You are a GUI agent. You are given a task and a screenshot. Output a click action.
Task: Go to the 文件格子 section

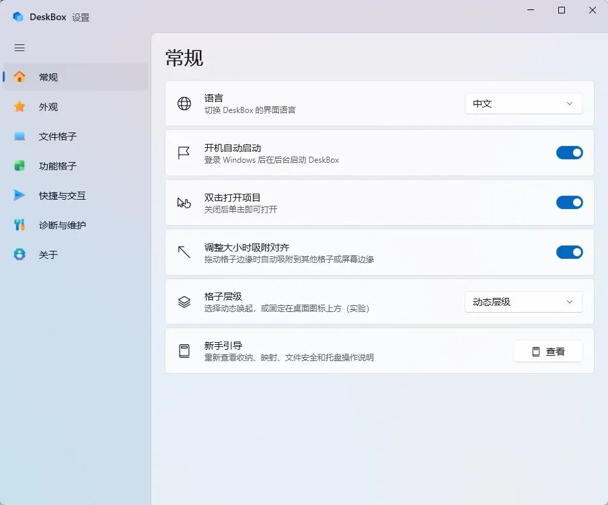75,137
